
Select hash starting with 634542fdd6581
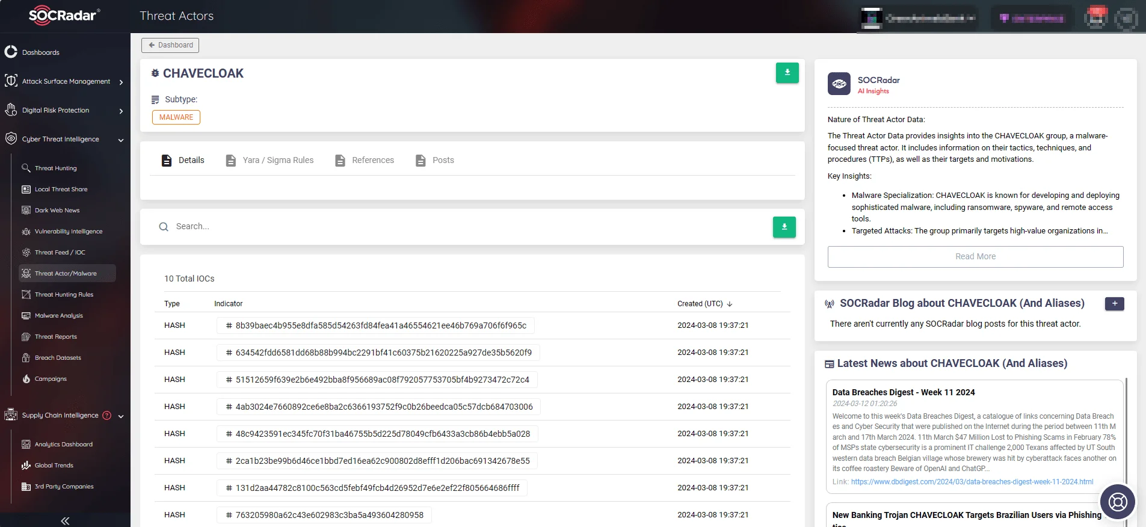point(378,353)
